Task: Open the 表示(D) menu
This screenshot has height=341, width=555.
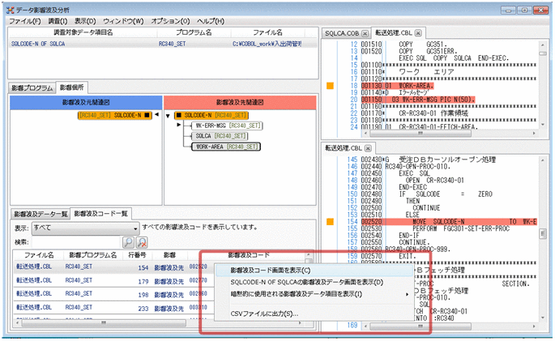Action: click(x=85, y=21)
